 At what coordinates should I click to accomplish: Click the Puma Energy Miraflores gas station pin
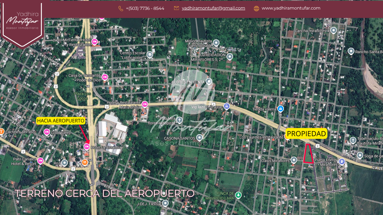coord(342,162)
